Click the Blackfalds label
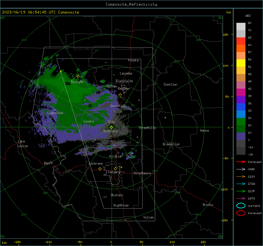Screen dimensions: 263x246 pyautogui.click(x=124, y=81)
